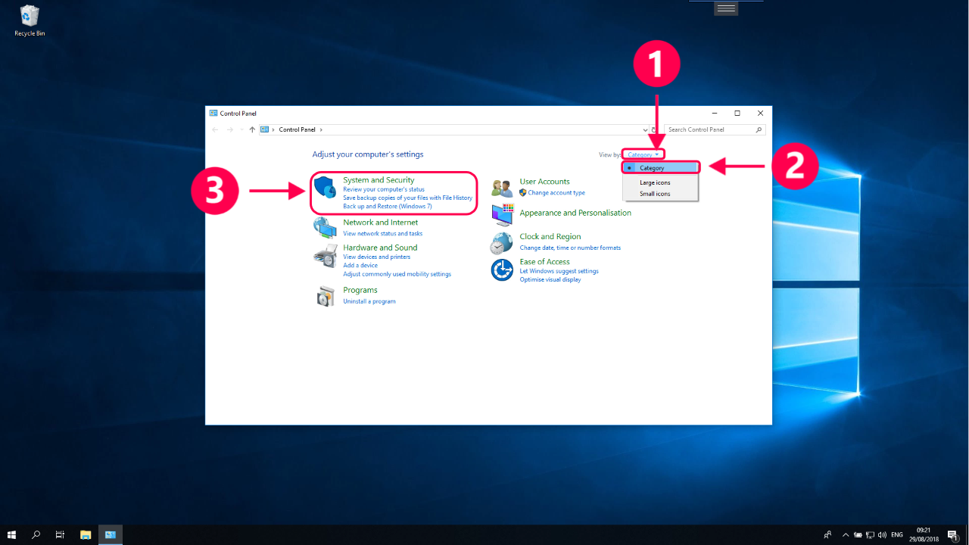
Task: Click Control Panel in the address breadcrumb
Action: (298, 129)
